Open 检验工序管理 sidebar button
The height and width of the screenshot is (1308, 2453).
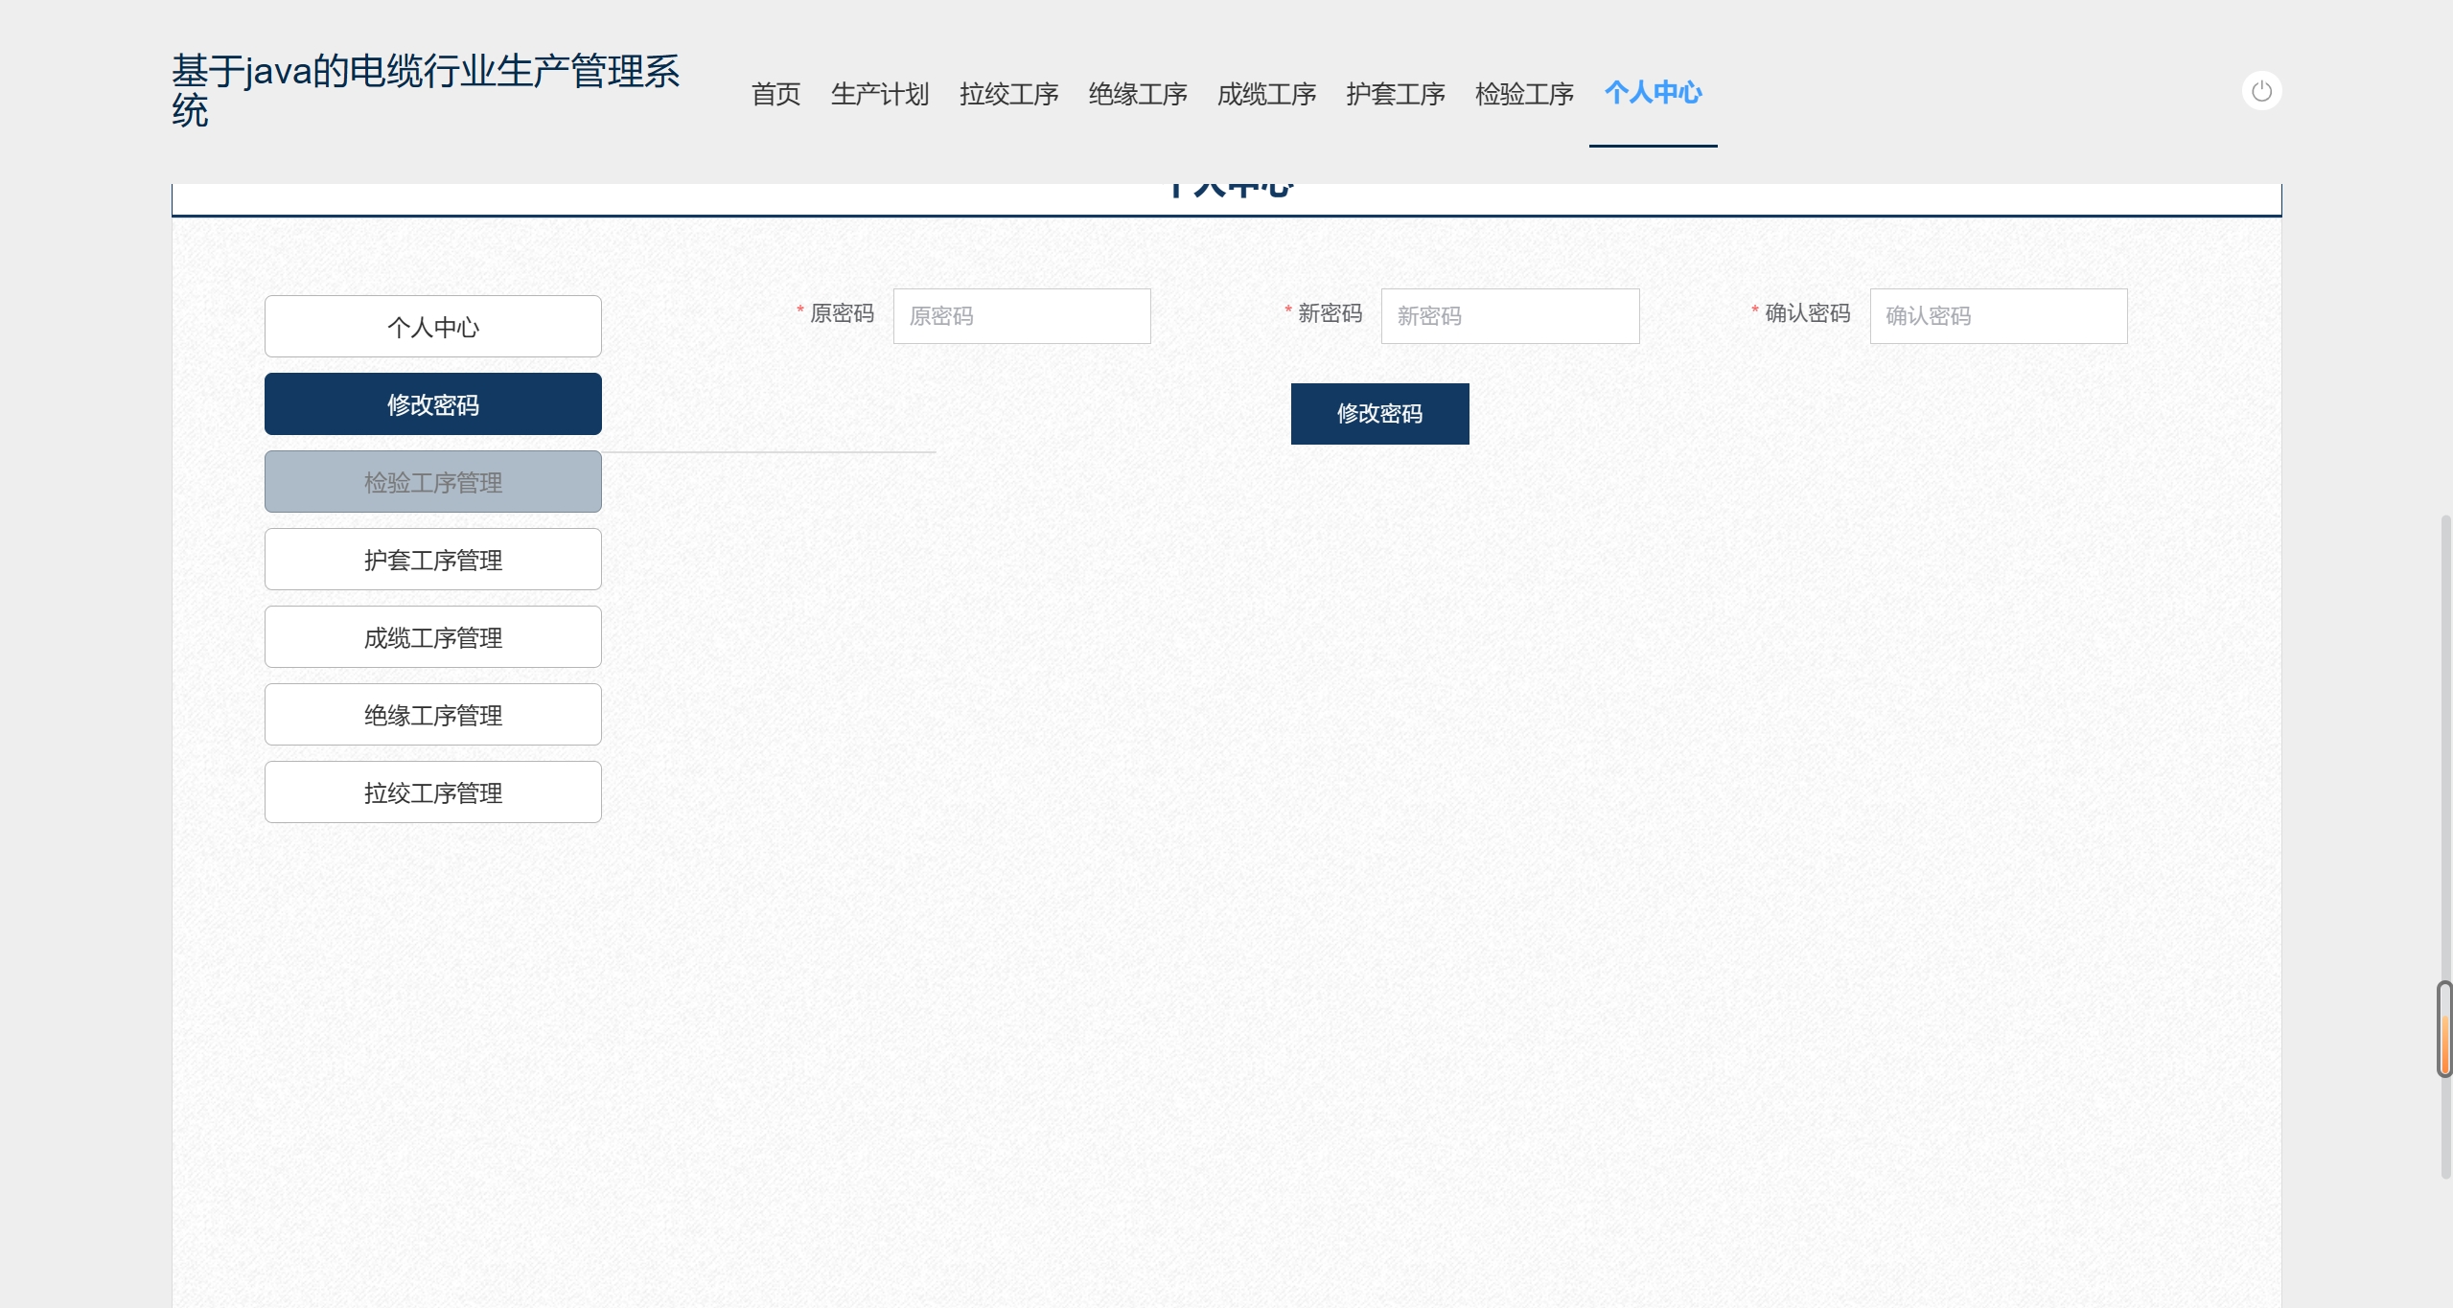coord(433,482)
